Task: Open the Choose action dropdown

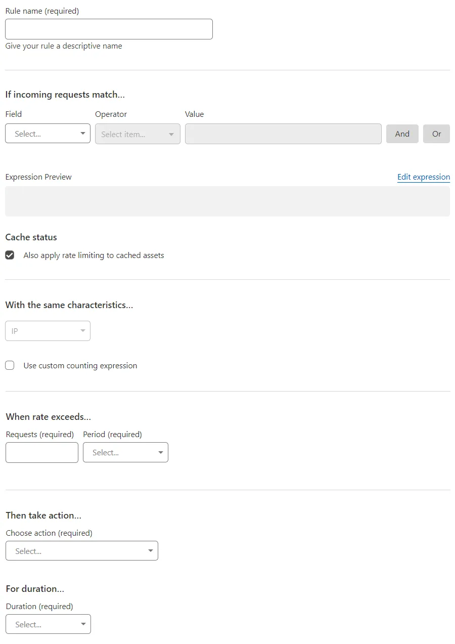Action: pyautogui.click(x=81, y=551)
